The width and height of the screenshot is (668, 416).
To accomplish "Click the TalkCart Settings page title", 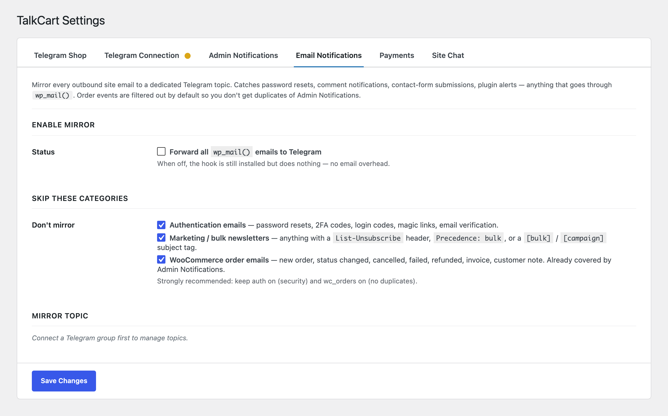I will point(61,20).
